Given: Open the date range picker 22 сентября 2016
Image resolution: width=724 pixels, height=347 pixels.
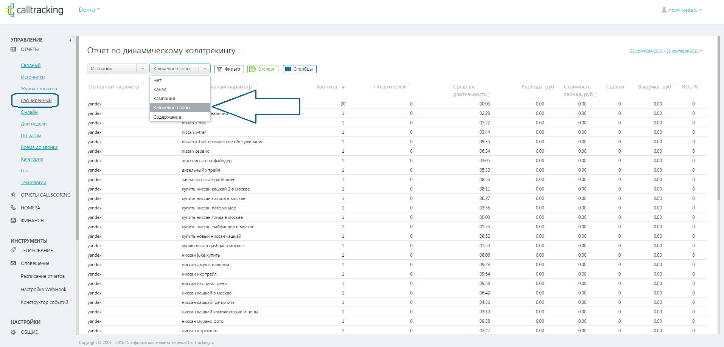Looking at the screenshot, I should (666, 51).
